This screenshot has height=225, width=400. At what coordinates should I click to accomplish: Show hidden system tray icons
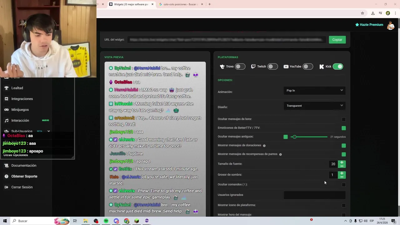(346, 221)
